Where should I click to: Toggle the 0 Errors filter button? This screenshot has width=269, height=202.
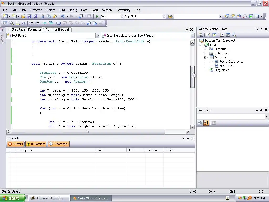tap(15, 144)
